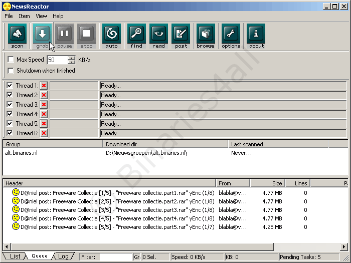The image size is (351, 263).
Task: Click smiley icon of part2.rar row
Action: [x=16, y=201]
